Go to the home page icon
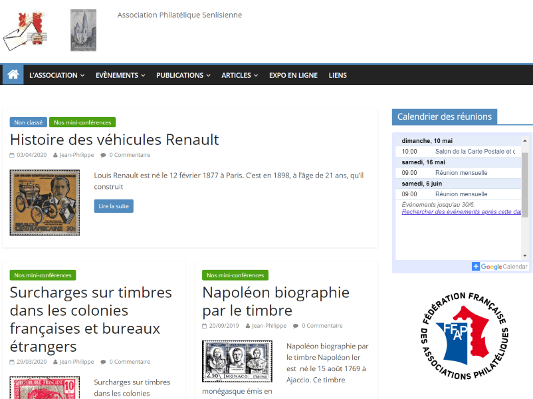 tap(13, 74)
